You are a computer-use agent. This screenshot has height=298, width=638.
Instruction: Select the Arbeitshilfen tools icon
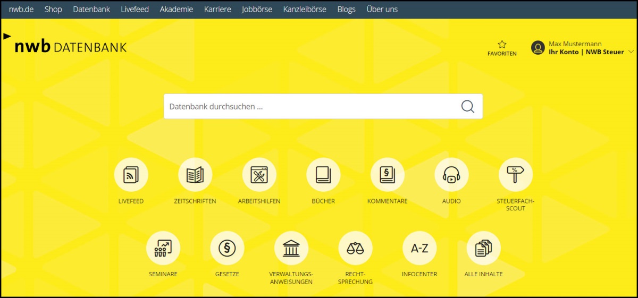click(259, 175)
